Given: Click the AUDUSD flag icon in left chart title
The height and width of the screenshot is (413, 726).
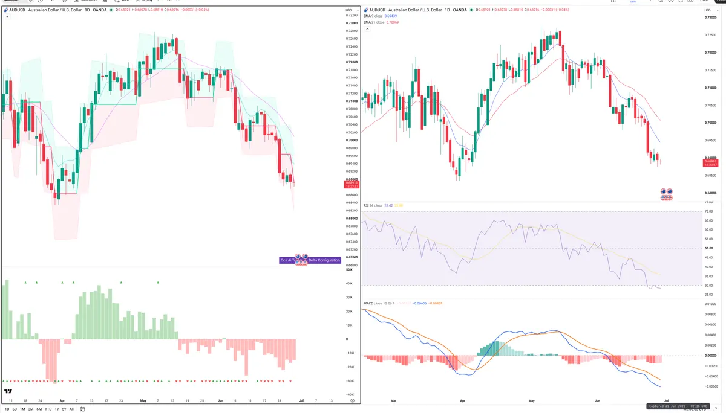Looking at the screenshot, I should coord(5,11).
